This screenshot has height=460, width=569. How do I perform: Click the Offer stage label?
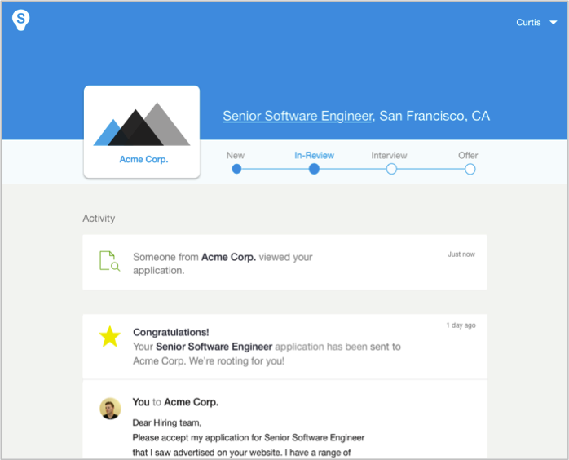(x=468, y=155)
